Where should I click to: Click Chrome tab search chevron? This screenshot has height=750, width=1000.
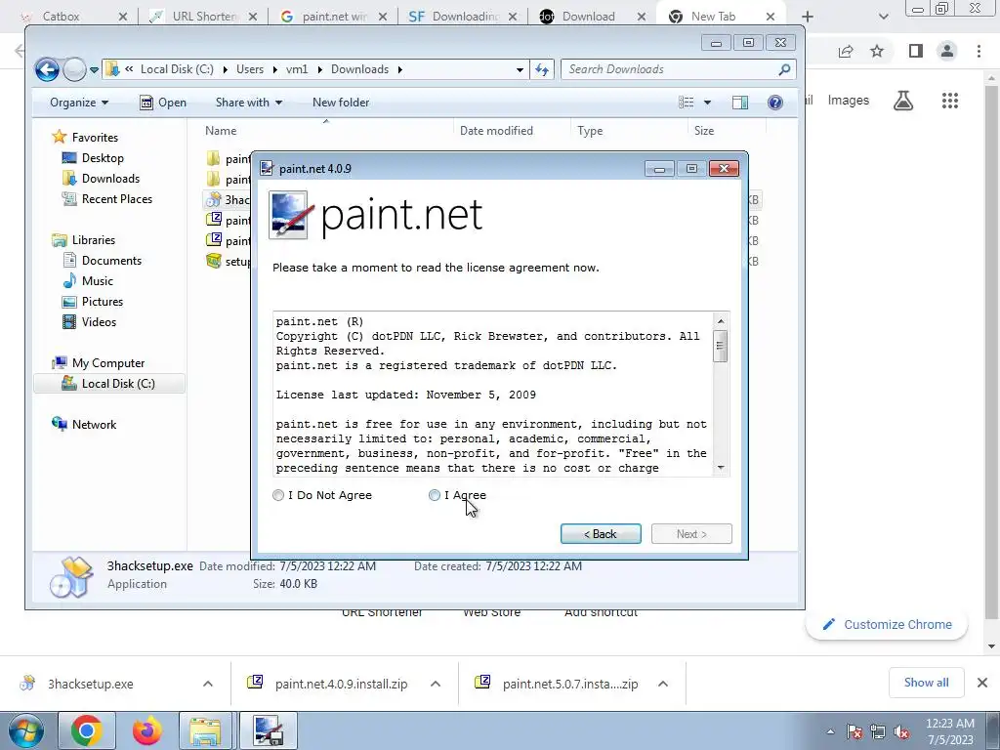point(883,17)
